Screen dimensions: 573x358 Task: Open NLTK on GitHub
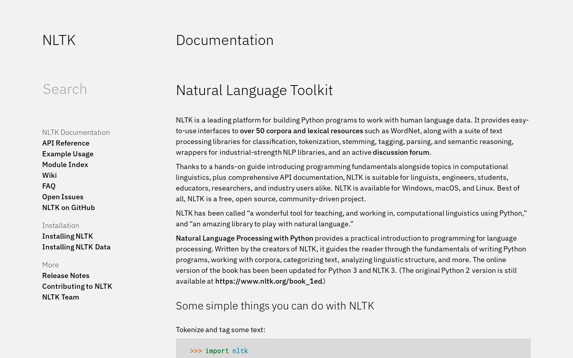68,208
